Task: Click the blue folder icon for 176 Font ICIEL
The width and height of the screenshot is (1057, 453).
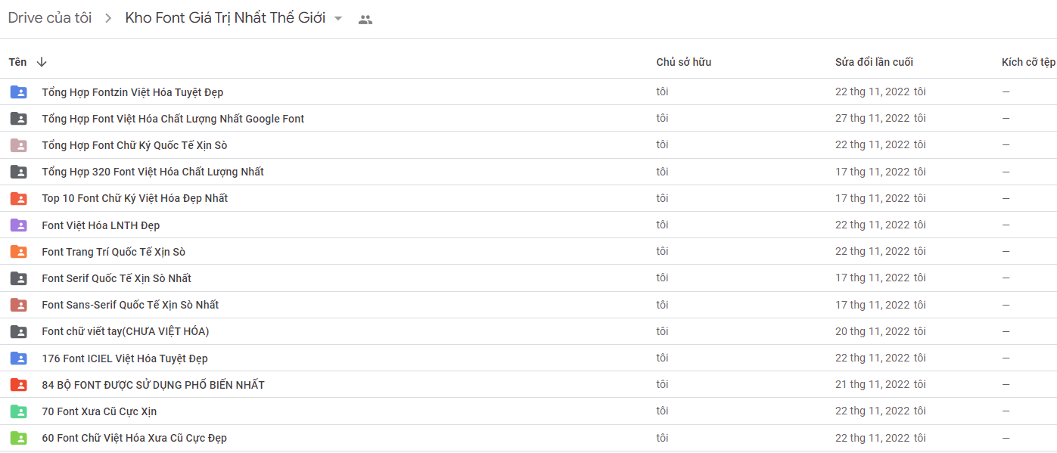Action: [x=18, y=358]
